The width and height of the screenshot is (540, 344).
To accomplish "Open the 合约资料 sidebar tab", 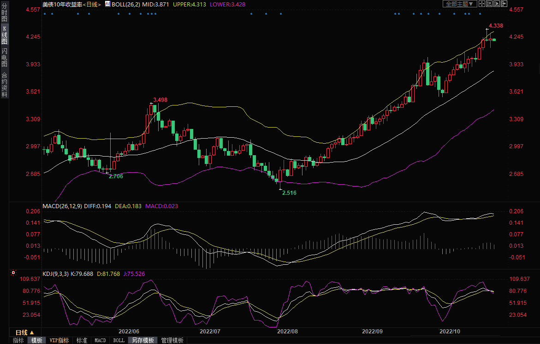I will tap(4, 84).
